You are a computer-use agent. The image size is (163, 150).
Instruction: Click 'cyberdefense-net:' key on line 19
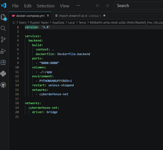click(44, 108)
